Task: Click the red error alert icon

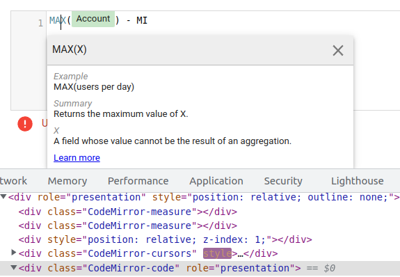Action: [25, 124]
